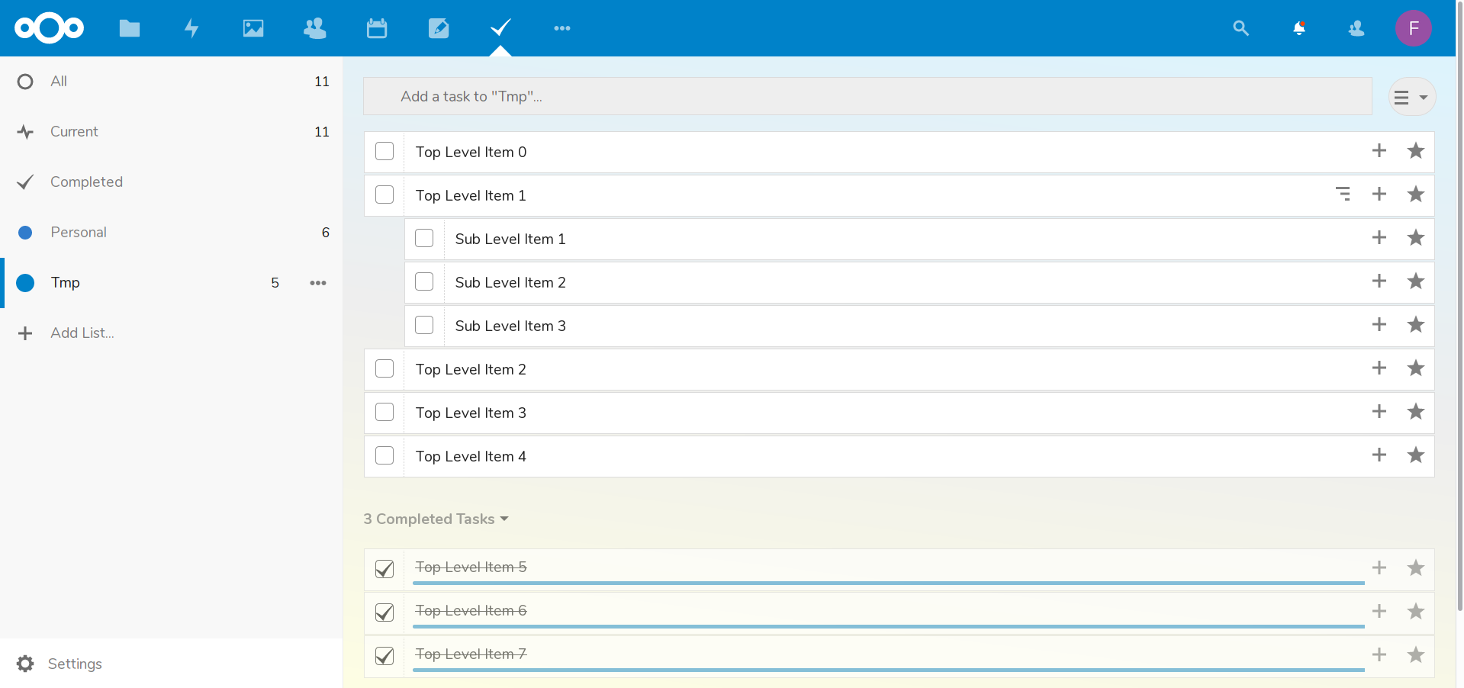Screen dimensions: 1464x688
Task: Open the Notes app
Action: click(439, 28)
